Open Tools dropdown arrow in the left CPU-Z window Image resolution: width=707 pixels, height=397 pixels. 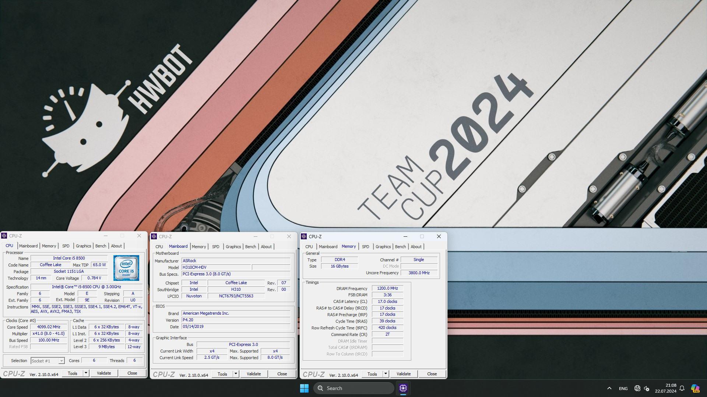pos(86,373)
